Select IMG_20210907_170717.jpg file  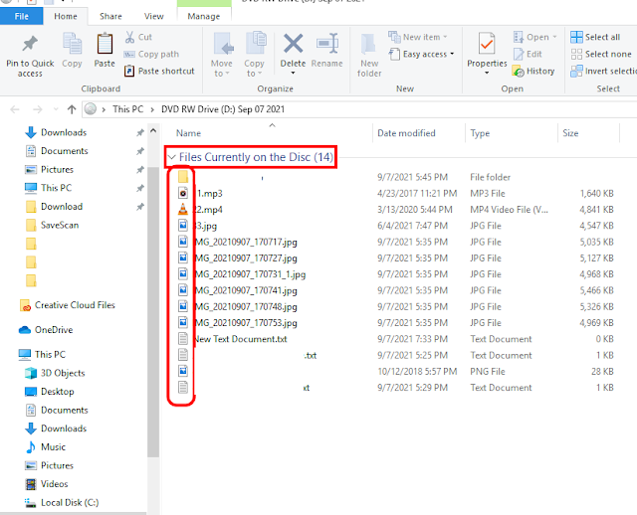click(x=238, y=242)
